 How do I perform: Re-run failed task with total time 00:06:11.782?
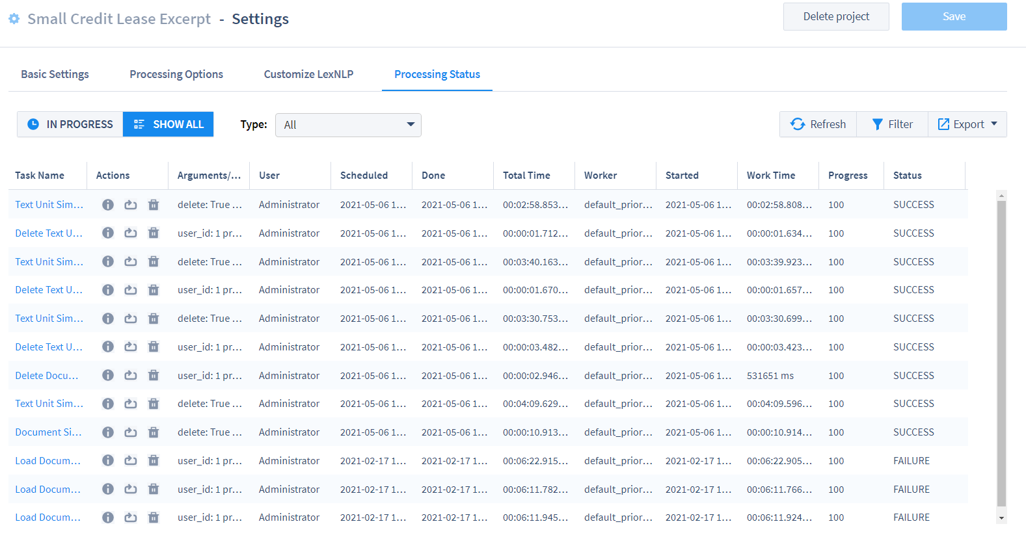[x=131, y=489]
